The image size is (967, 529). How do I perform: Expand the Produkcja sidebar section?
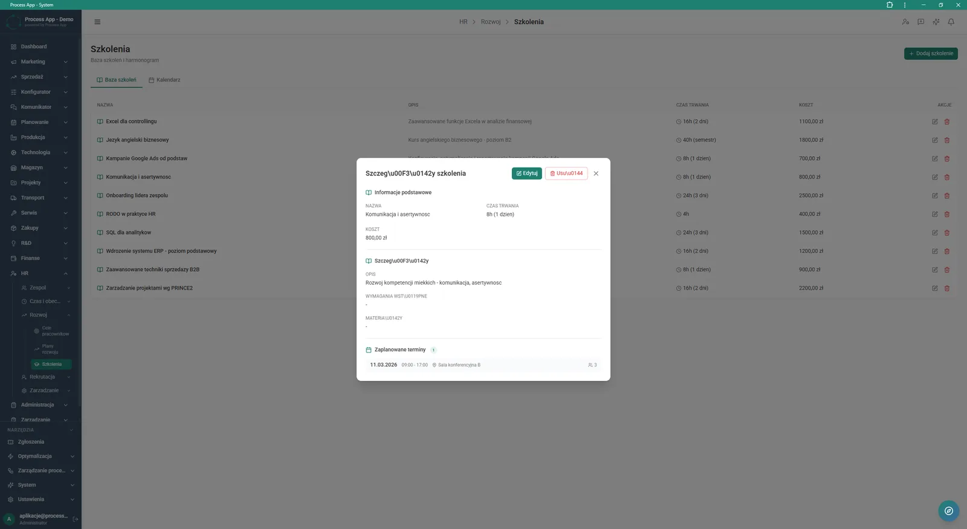click(x=40, y=137)
